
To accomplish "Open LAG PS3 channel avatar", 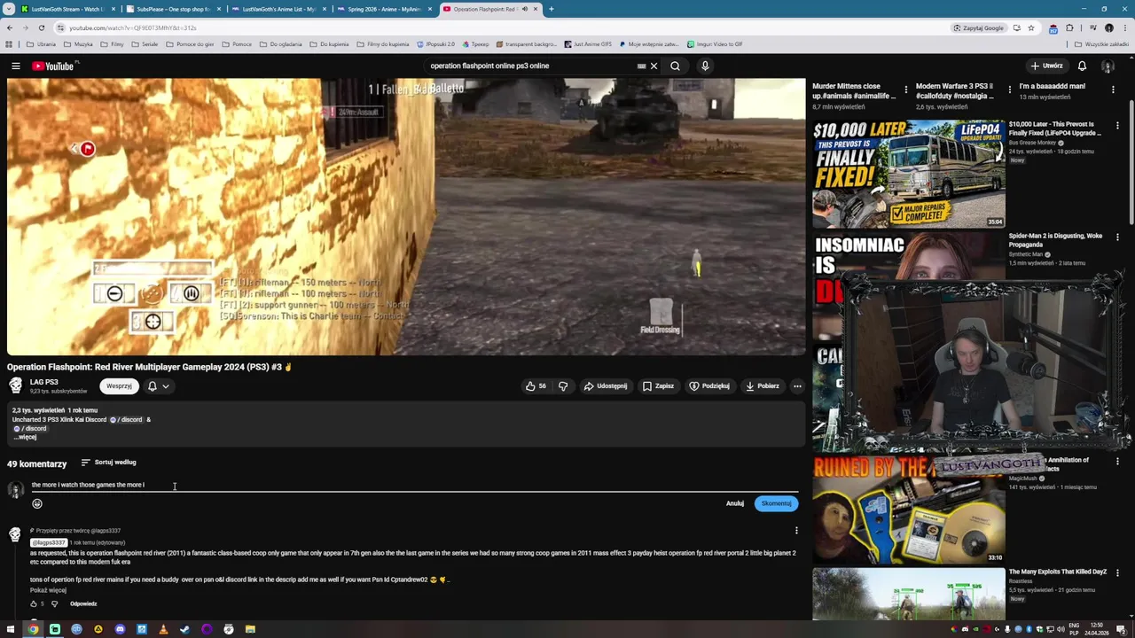I will 15,385.
